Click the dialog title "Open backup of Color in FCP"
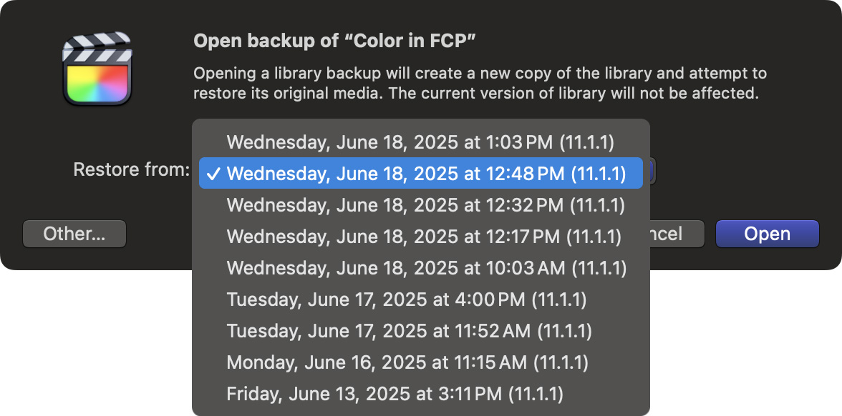 pos(335,41)
